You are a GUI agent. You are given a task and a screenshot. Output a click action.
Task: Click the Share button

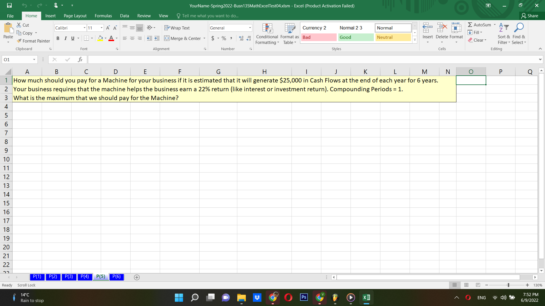coord(530,16)
